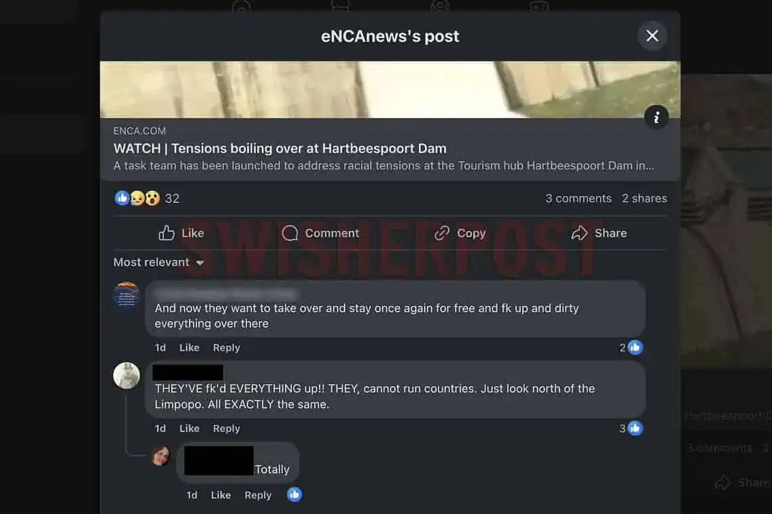Open the Hartbeespoort Dam article headline
This screenshot has height=514, width=772.
280,148
